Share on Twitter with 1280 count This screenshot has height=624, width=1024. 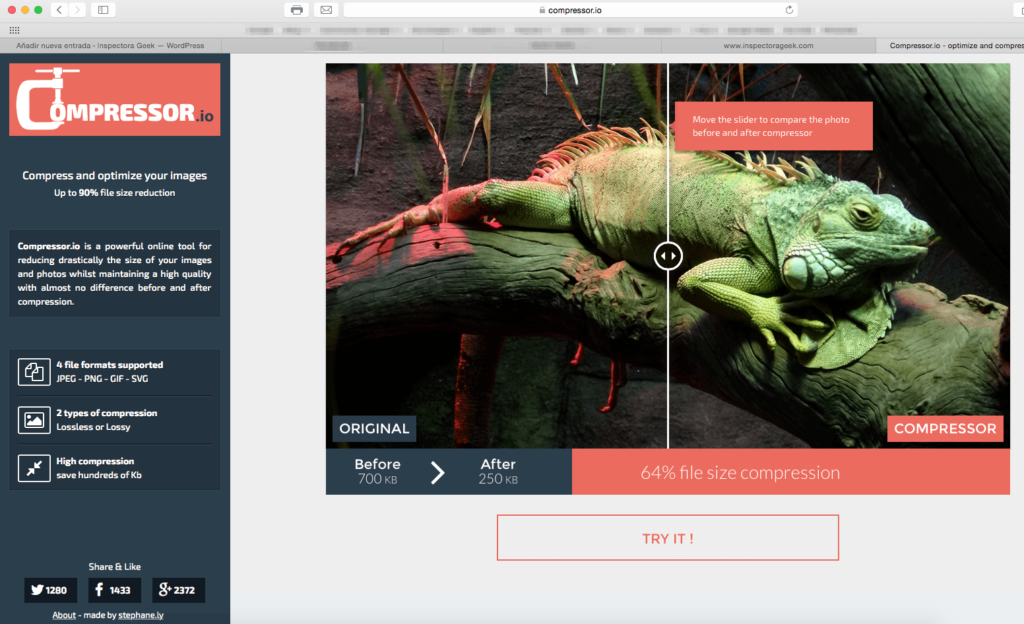coord(51,590)
